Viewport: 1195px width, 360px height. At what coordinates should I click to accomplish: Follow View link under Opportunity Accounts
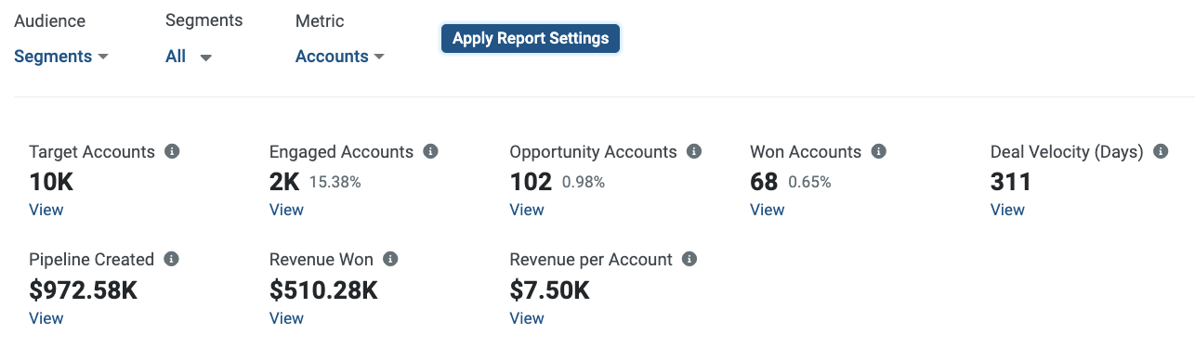[527, 210]
